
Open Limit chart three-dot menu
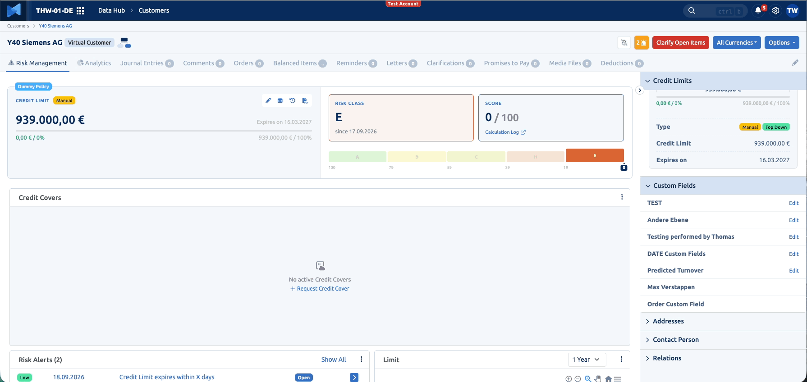coord(621,359)
